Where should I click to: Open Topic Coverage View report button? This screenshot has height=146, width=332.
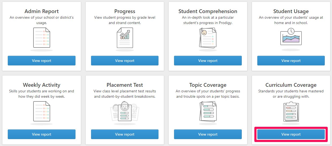coord(208,134)
